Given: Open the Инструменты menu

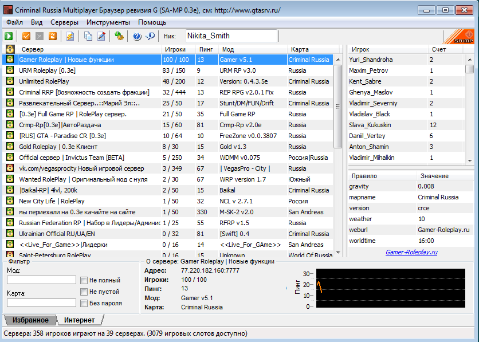Looking at the screenshot, I should pyautogui.click(x=108, y=22).
